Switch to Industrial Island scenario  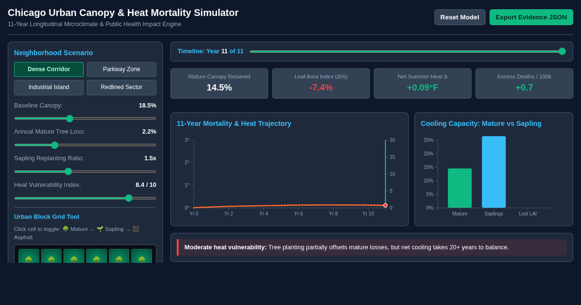click(x=49, y=87)
